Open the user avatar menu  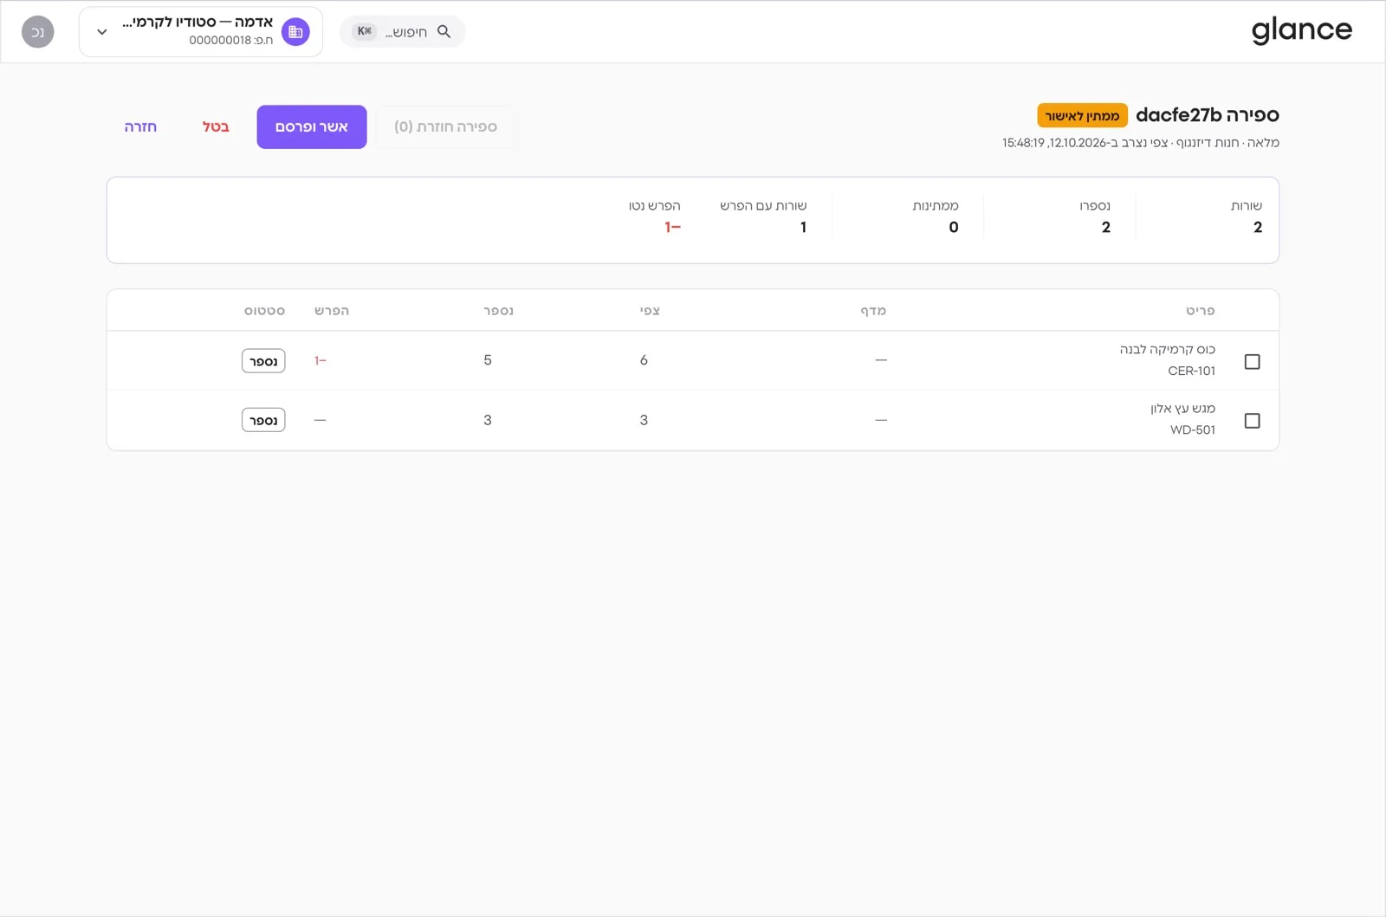pos(38,32)
